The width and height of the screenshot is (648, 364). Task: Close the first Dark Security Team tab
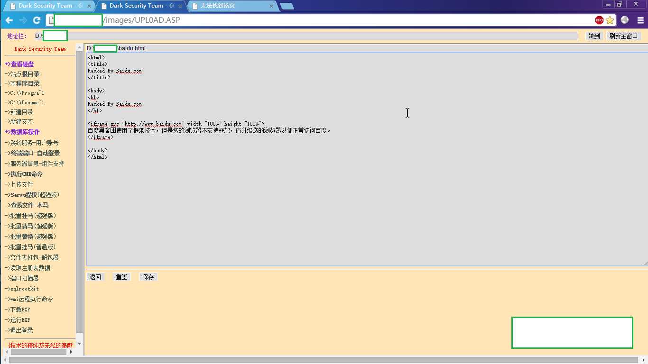coord(89,6)
